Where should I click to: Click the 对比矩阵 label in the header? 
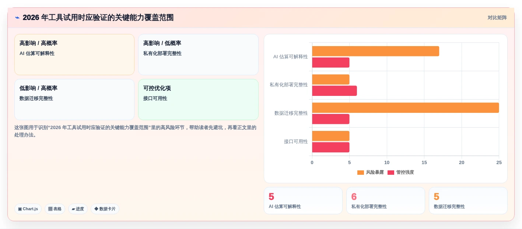[x=497, y=18]
